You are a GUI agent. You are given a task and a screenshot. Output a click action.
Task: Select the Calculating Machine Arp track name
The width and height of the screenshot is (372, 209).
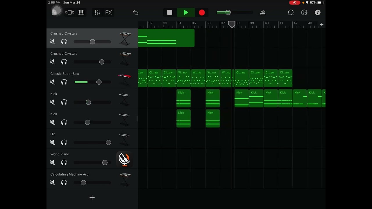[69, 174]
